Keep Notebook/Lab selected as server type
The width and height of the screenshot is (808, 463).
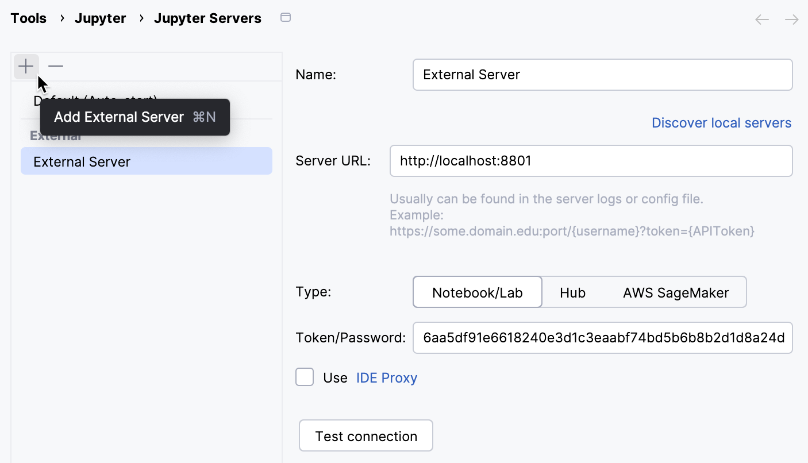pyautogui.click(x=477, y=292)
